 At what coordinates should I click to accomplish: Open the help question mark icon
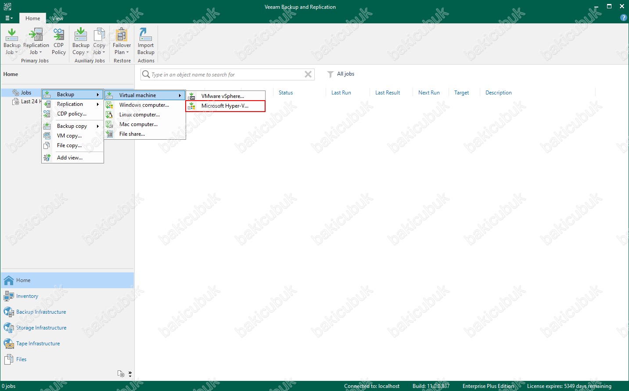click(623, 18)
